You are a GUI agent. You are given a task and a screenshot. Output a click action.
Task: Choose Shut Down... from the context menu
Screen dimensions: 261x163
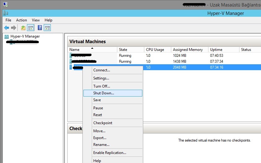(x=113, y=93)
